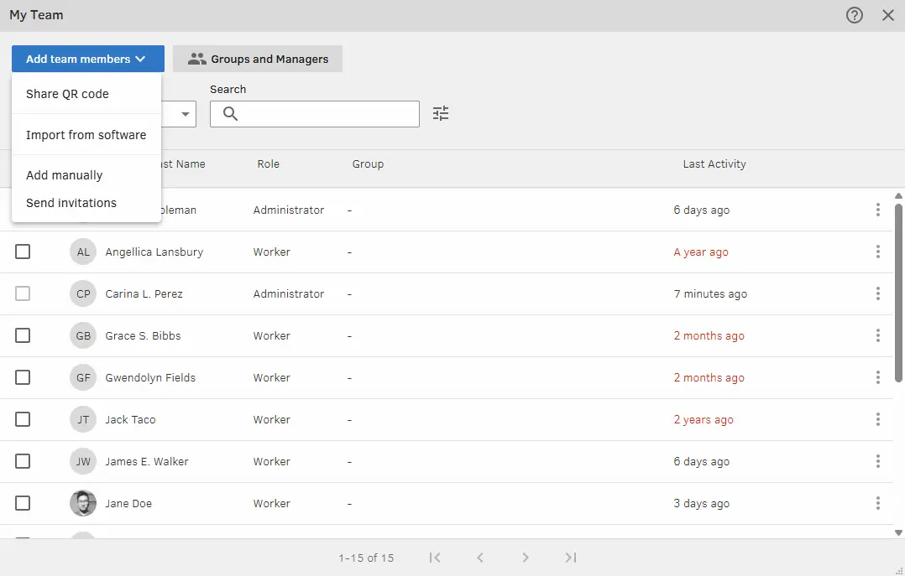Click the table's vertical scrollbar thumb
The width and height of the screenshot is (905, 576).
point(898,293)
